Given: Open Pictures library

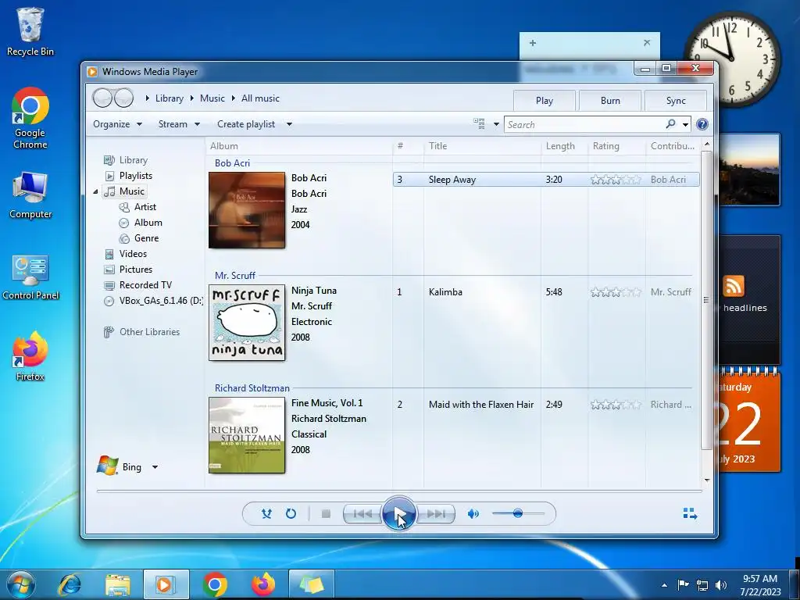Looking at the screenshot, I should (x=135, y=270).
